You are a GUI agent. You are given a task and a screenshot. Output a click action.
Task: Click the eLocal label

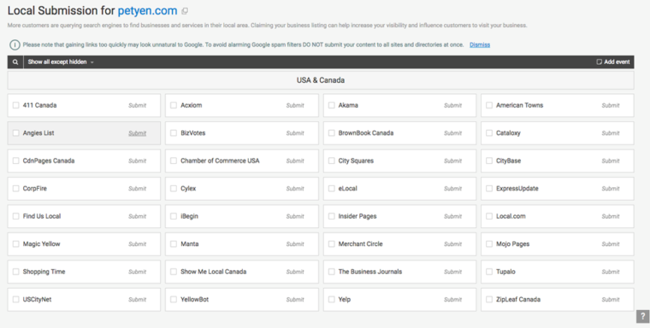347,189
